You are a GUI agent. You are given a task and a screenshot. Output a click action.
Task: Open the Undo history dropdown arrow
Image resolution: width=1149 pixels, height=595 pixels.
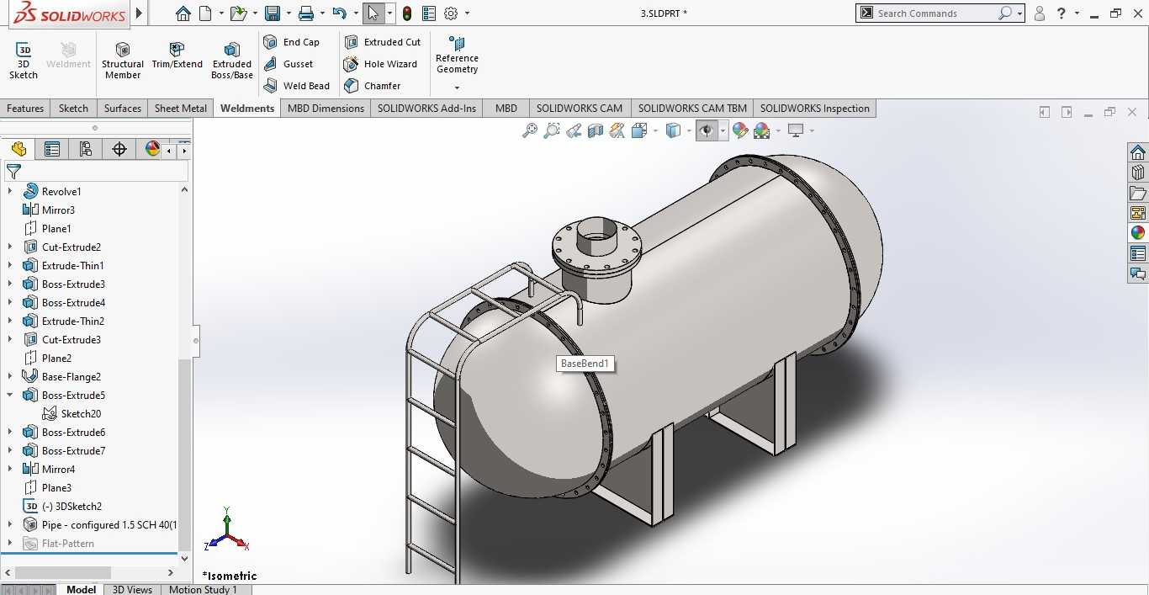click(x=355, y=13)
